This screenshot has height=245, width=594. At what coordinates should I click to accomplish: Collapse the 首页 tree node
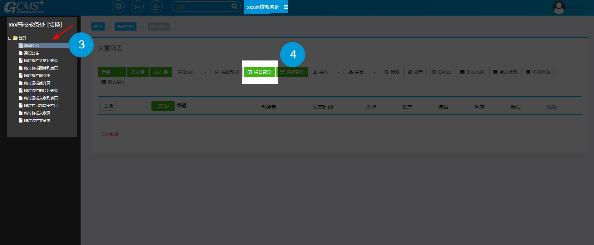click(10, 38)
